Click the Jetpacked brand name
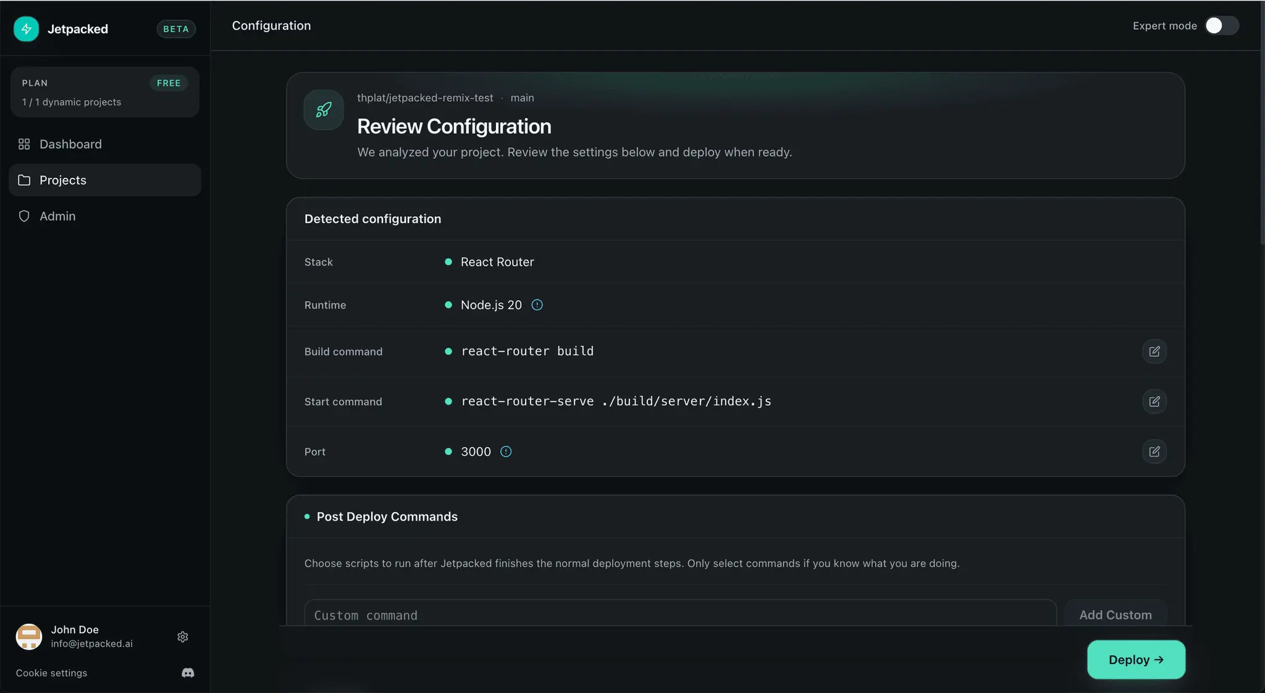Viewport: 1265px width, 693px height. [x=78, y=29]
